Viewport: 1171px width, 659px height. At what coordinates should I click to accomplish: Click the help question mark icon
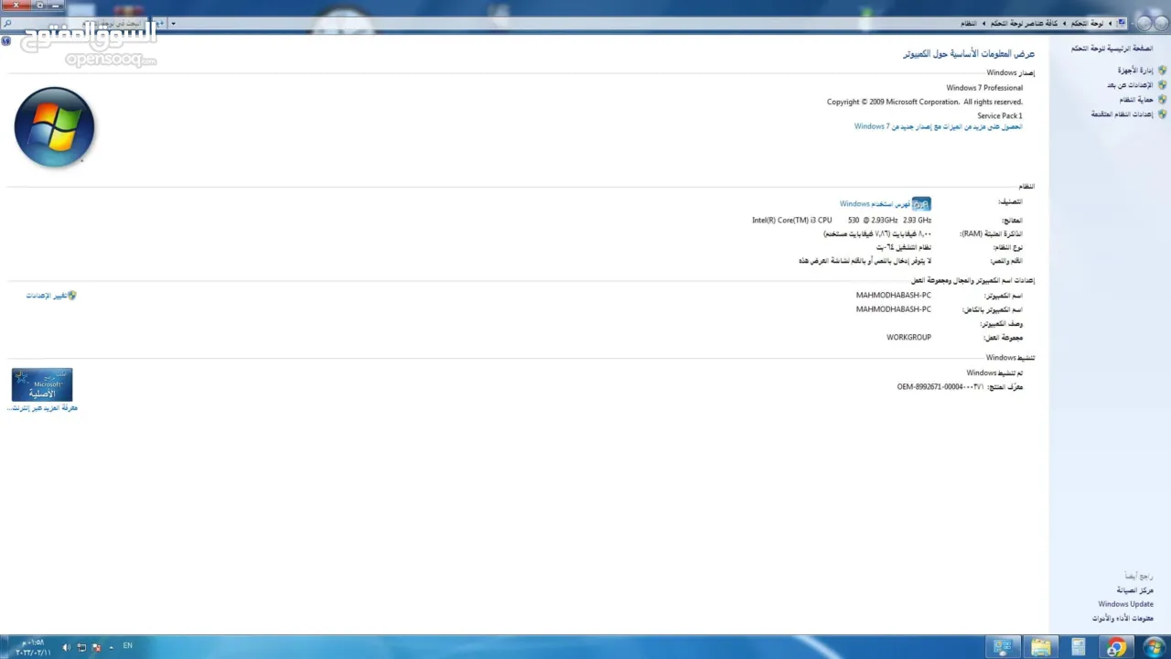[6, 41]
